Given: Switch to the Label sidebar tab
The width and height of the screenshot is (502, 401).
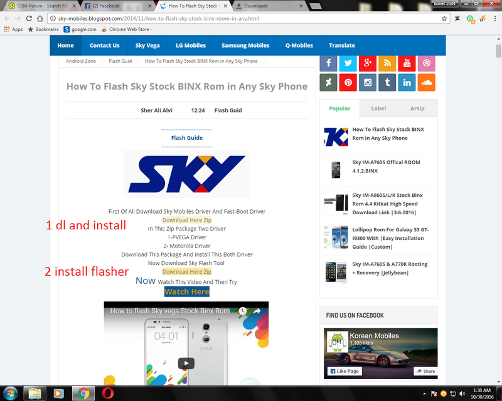Looking at the screenshot, I should point(378,108).
